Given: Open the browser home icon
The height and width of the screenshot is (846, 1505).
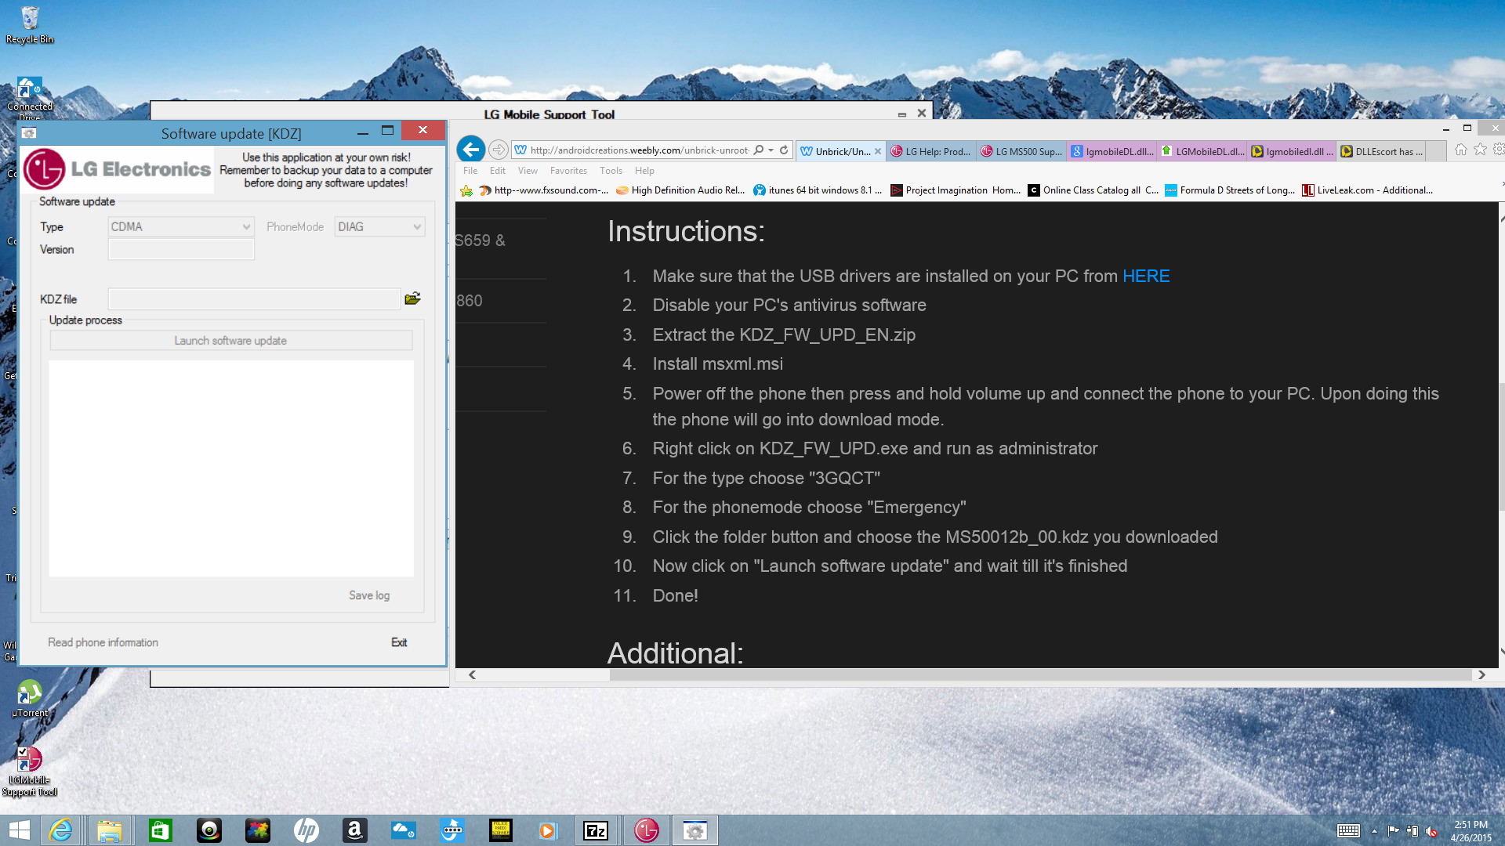Looking at the screenshot, I should point(1460,150).
